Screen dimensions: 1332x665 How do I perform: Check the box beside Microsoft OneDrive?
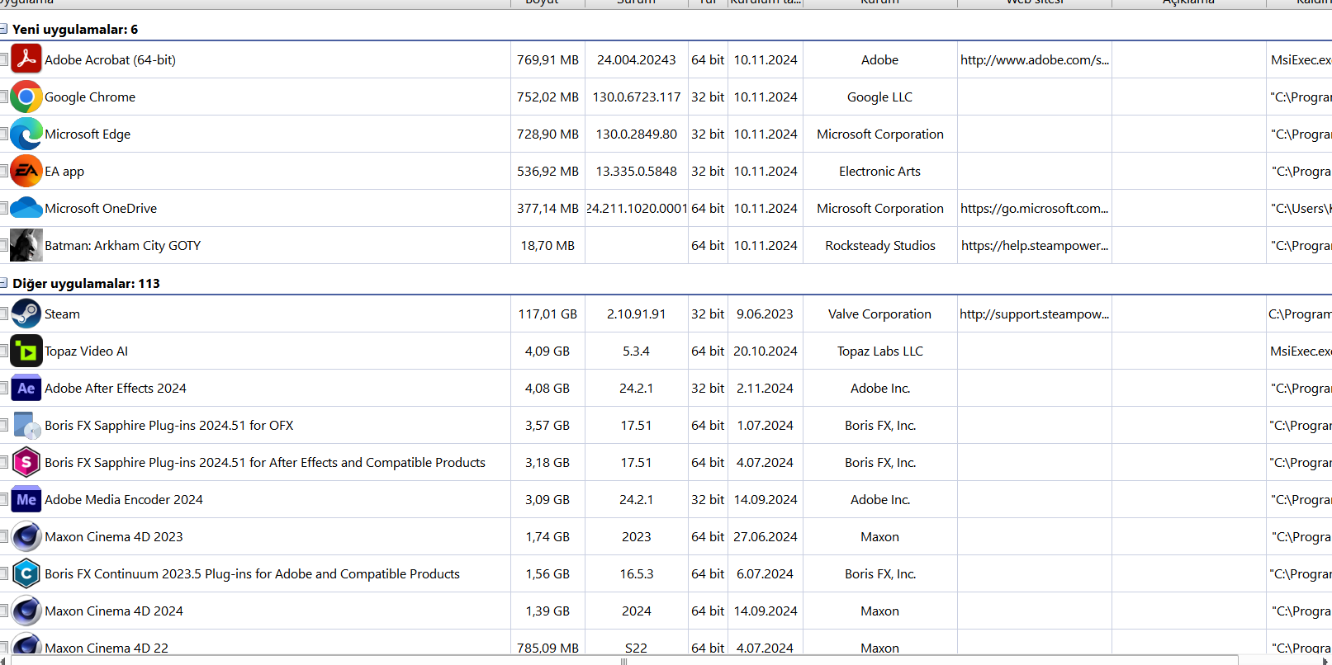tap(3, 208)
